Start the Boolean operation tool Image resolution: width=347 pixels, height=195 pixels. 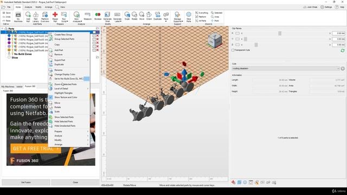click(x=98, y=16)
